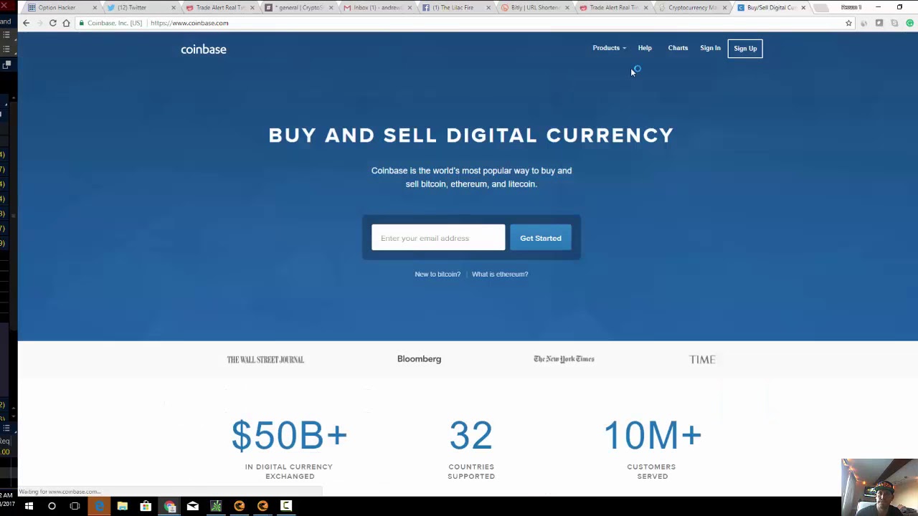
Task: Click the Coinbase logo in header
Action: pos(204,49)
